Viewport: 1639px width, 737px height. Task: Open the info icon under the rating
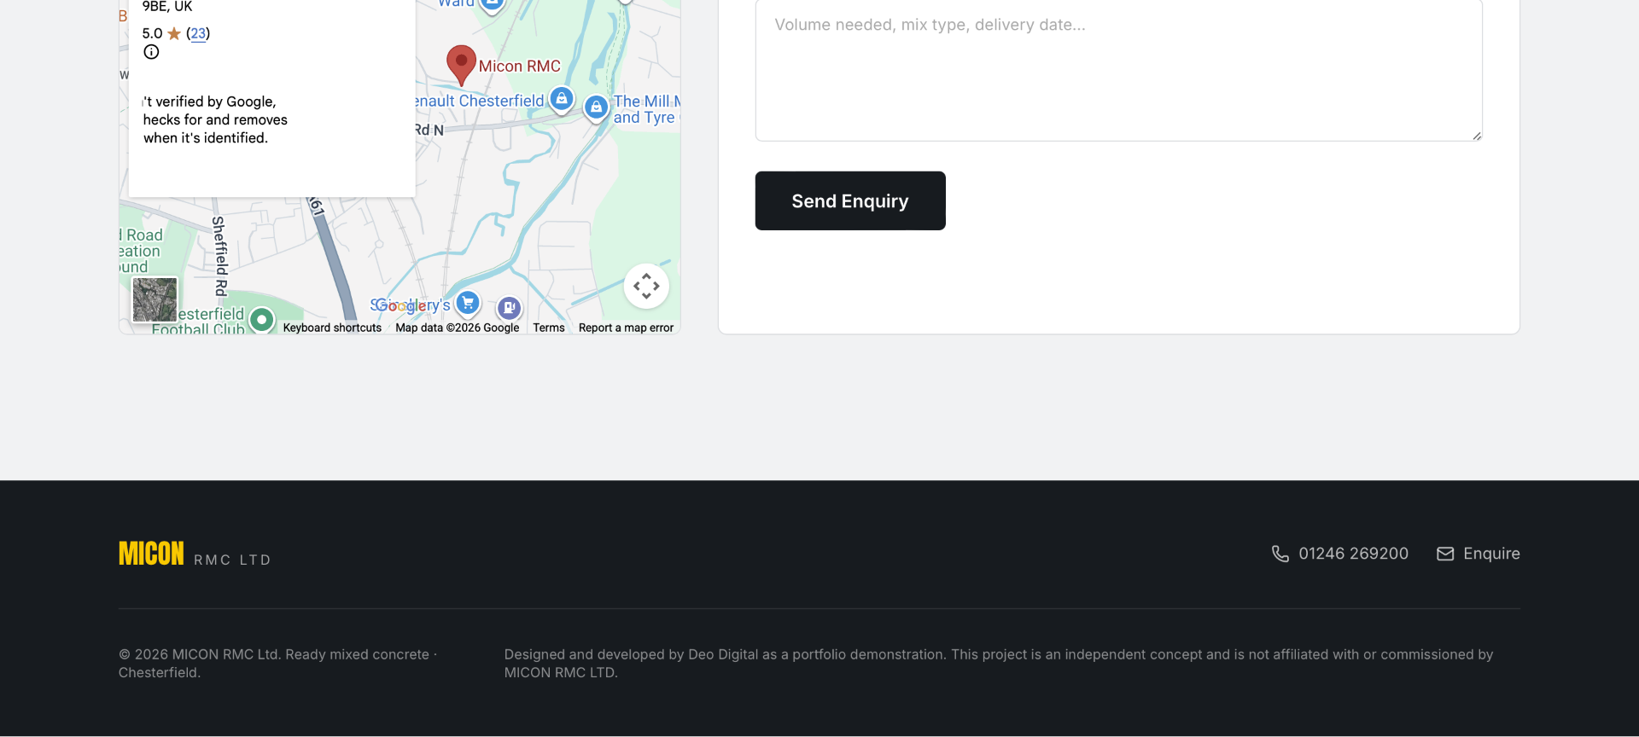(151, 52)
